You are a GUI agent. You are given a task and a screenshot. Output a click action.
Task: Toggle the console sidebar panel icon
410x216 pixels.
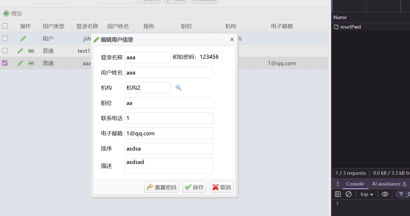[338, 194]
